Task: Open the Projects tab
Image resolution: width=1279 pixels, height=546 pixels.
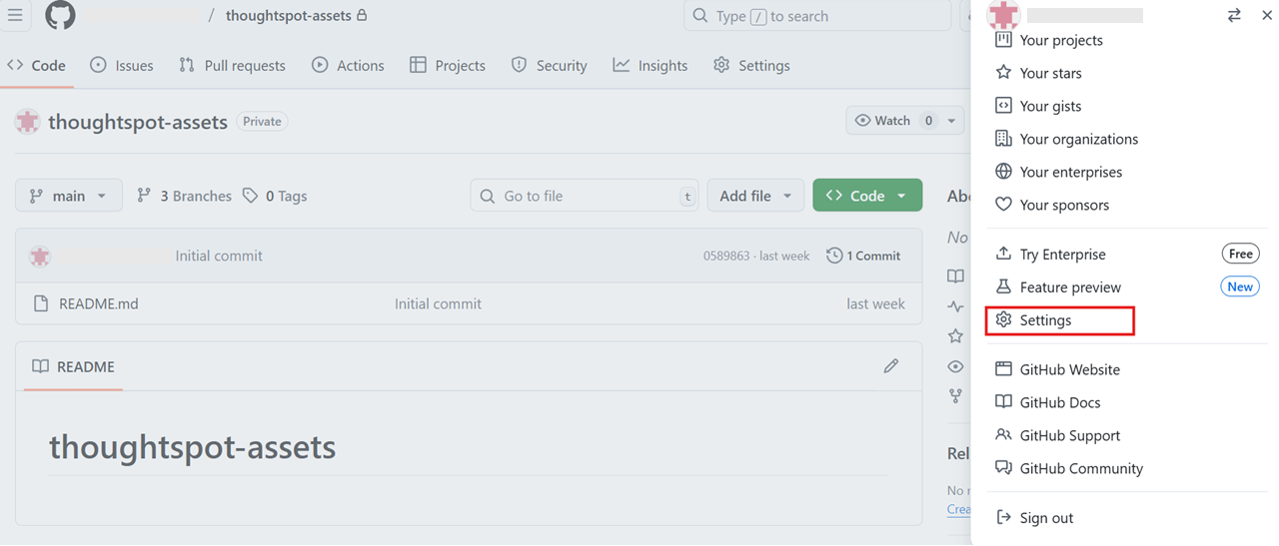Action: (x=448, y=65)
